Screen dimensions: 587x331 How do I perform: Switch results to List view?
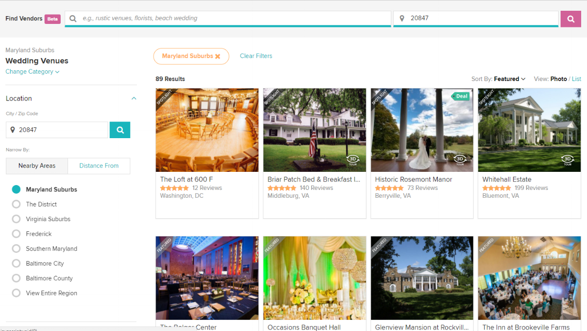tap(576, 79)
